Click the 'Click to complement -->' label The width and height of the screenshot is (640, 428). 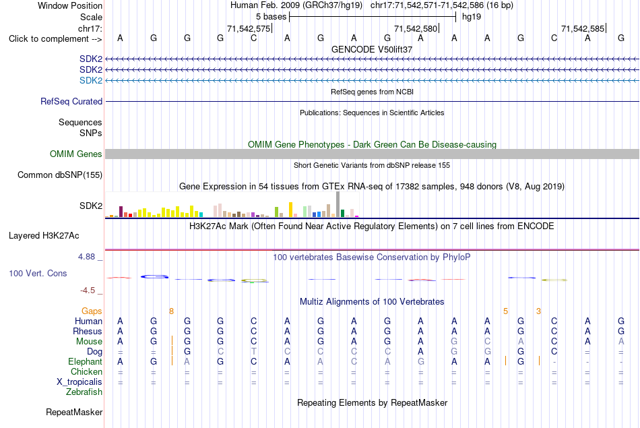[x=55, y=39]
